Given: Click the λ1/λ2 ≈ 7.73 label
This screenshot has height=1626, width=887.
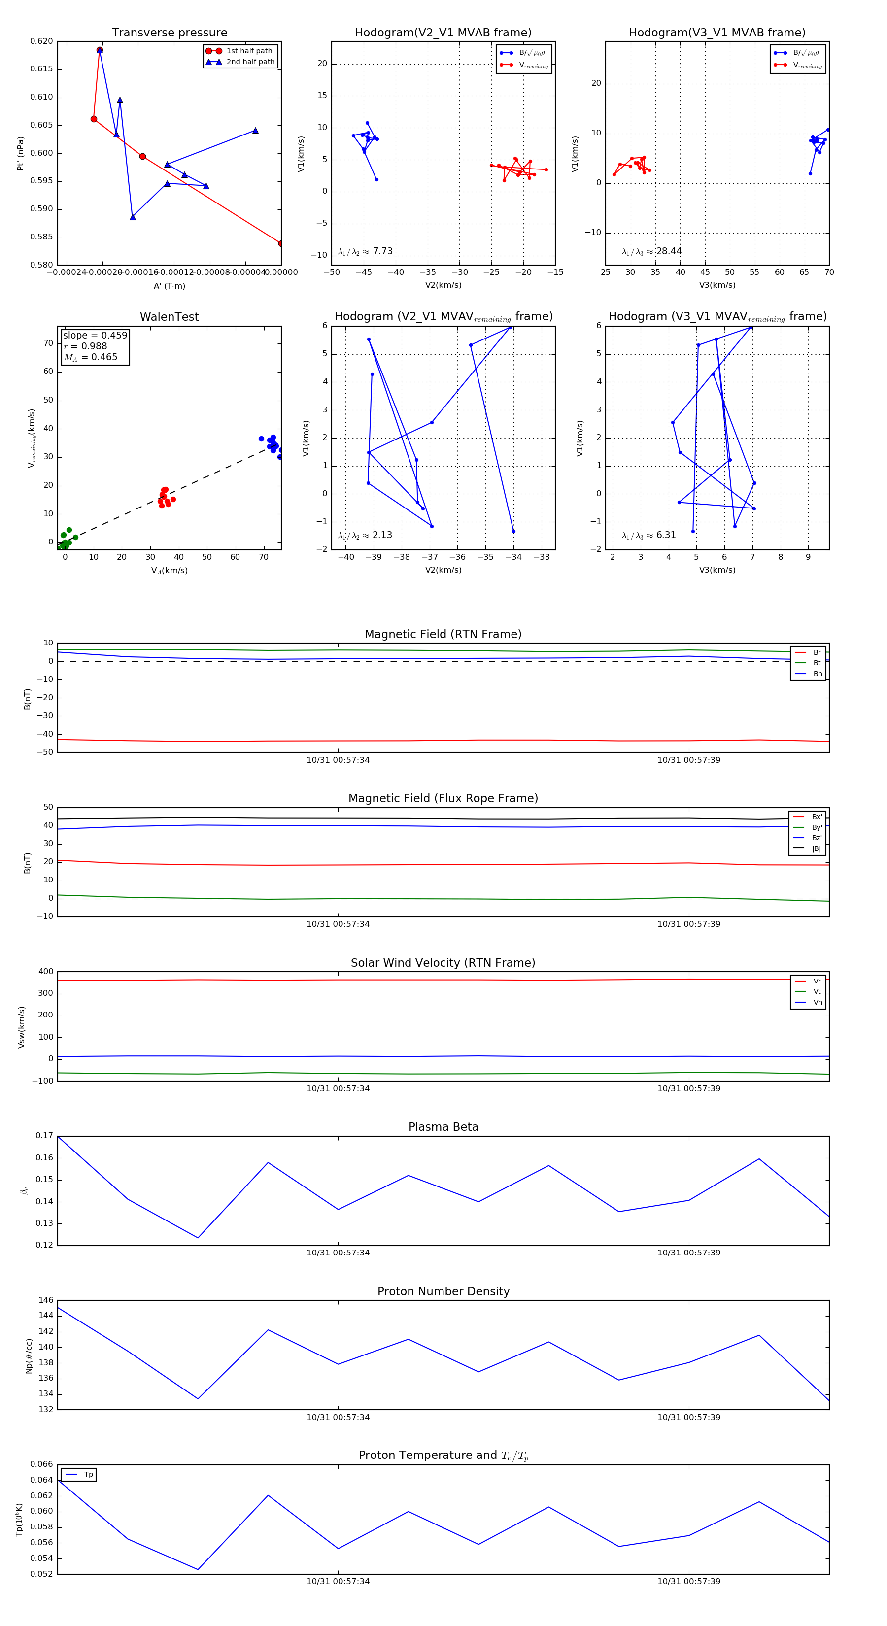Looking at the screenshot, I should (365, 251).
